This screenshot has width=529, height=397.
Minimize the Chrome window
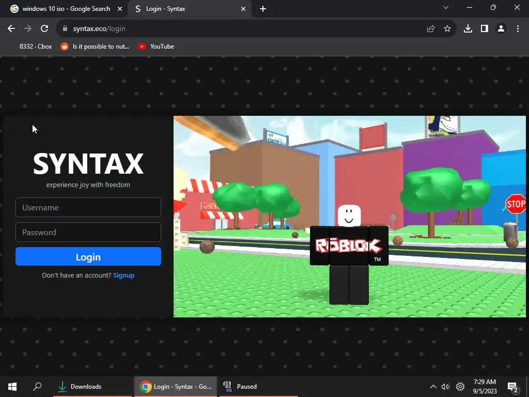(x=469, y=7)
